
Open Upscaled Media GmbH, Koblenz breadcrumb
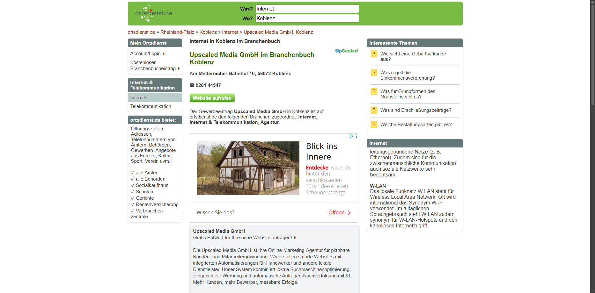tap(278, 32)
